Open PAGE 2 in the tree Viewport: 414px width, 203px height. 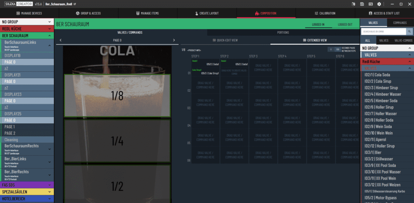(27, 133)
